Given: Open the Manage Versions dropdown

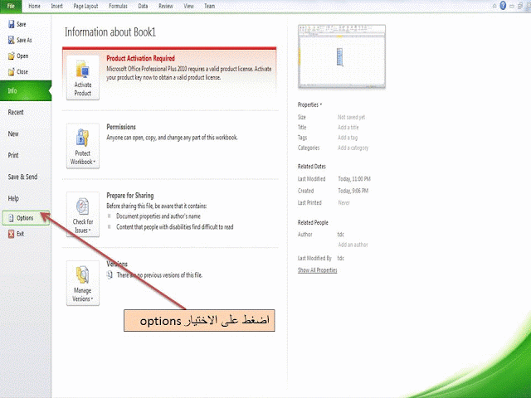Looking at the screenshot, I should [x=83, y=284].
